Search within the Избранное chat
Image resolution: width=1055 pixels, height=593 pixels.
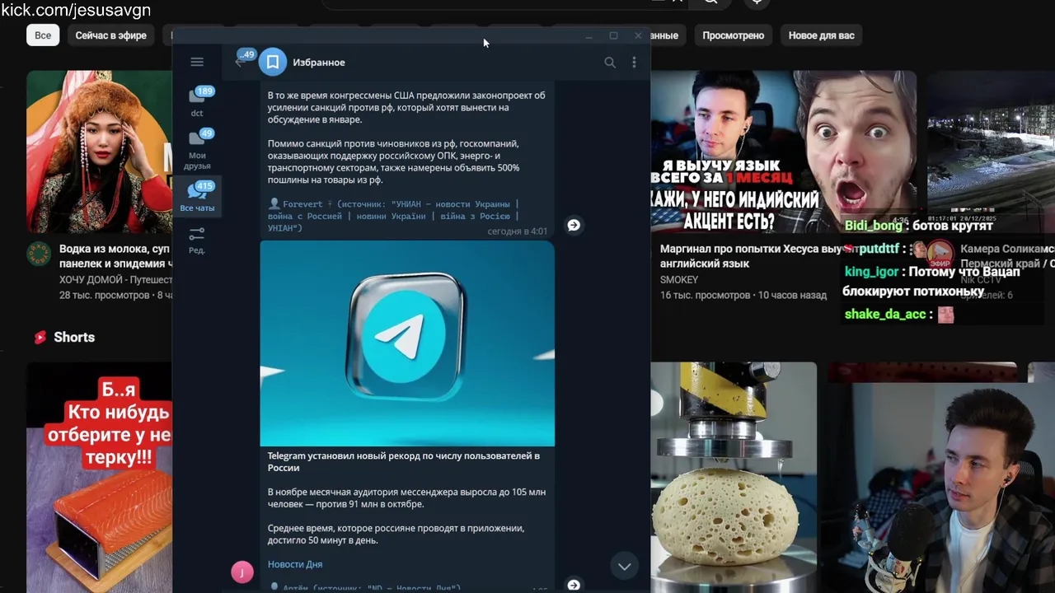610,62
